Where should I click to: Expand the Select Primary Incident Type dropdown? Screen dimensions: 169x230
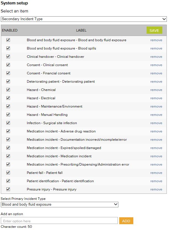[59, 205]
